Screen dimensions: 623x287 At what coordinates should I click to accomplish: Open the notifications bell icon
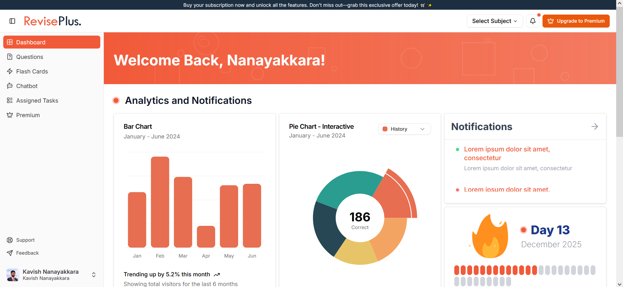click(x=533, y=21)
